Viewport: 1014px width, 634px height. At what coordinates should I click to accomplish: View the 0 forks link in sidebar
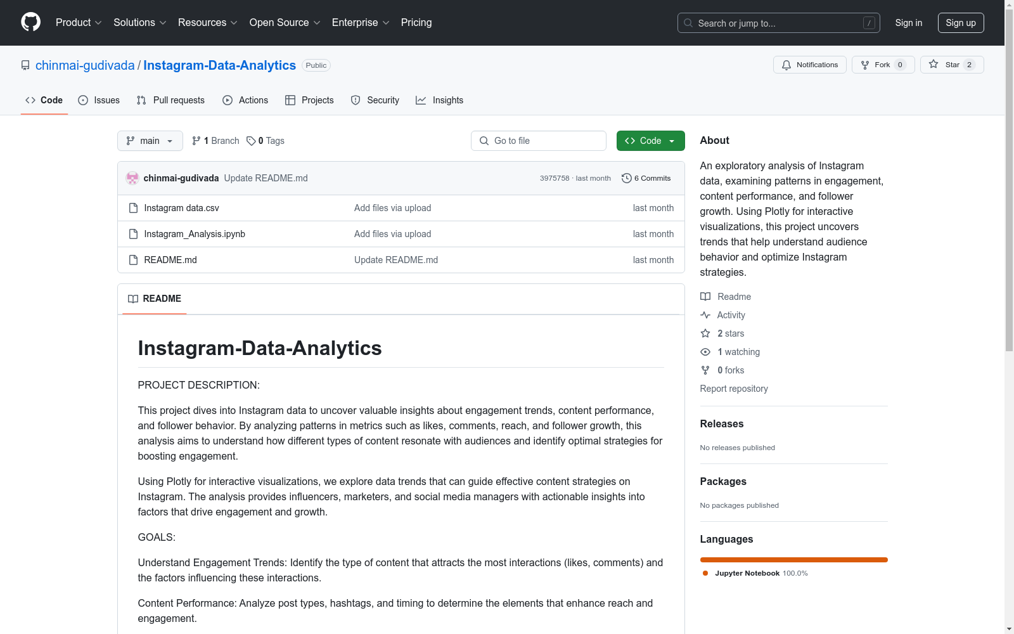(722, 370)
